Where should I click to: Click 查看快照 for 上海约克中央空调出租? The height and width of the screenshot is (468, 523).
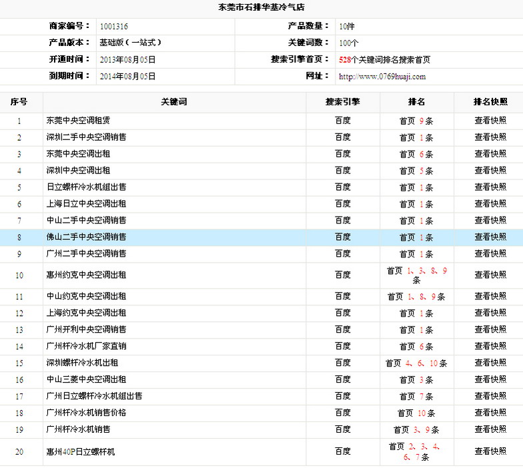pos(490,313)
